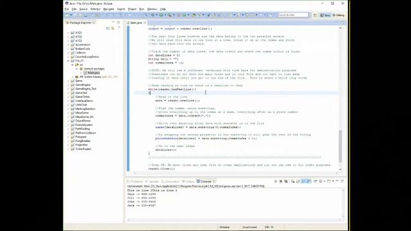Open the Window menu
The image size is (411, 231).
152,9
